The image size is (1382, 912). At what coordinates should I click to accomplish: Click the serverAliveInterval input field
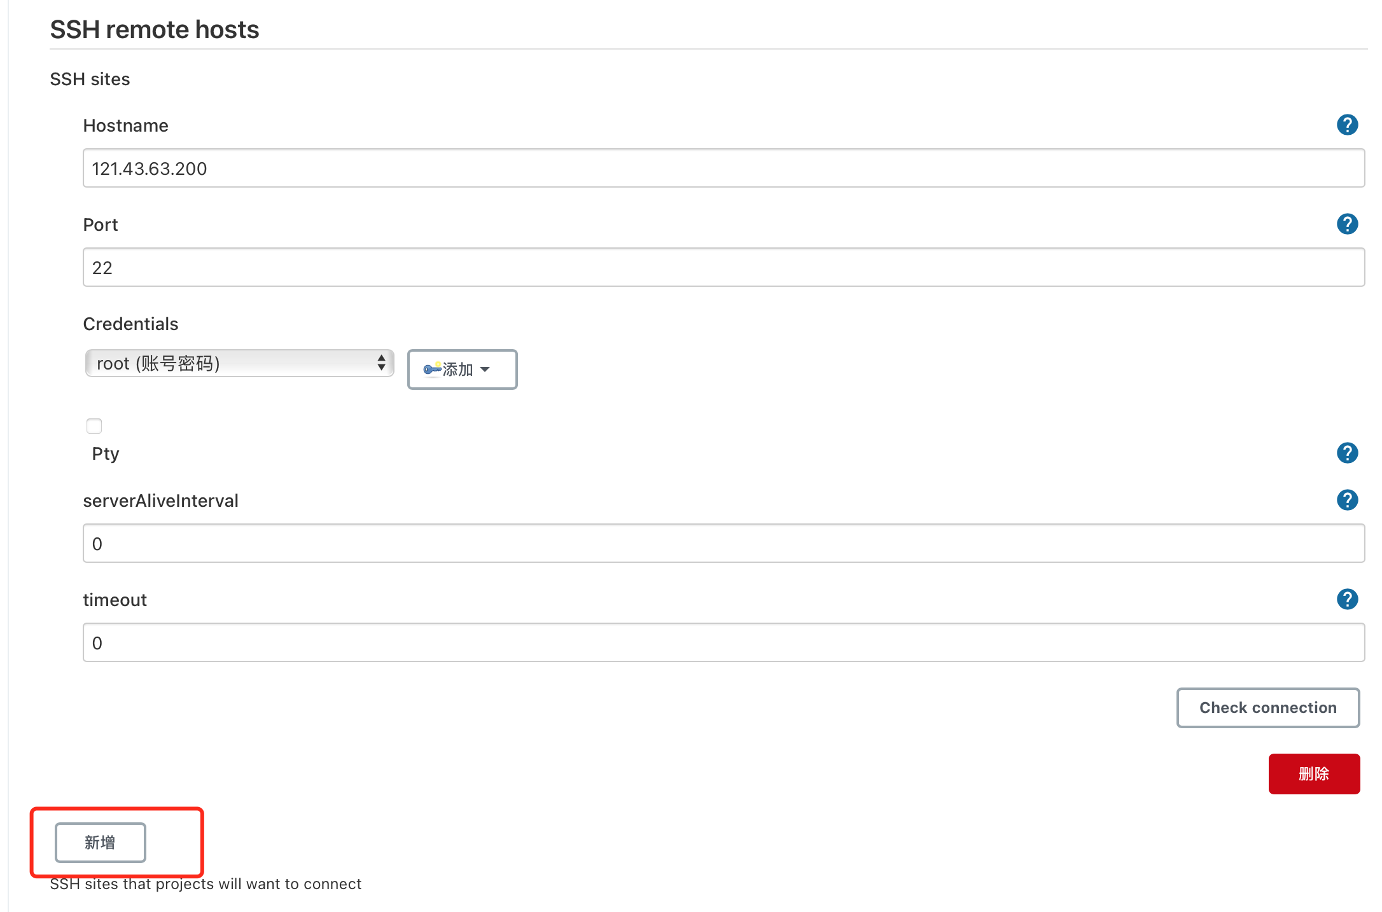pos(723,543)
